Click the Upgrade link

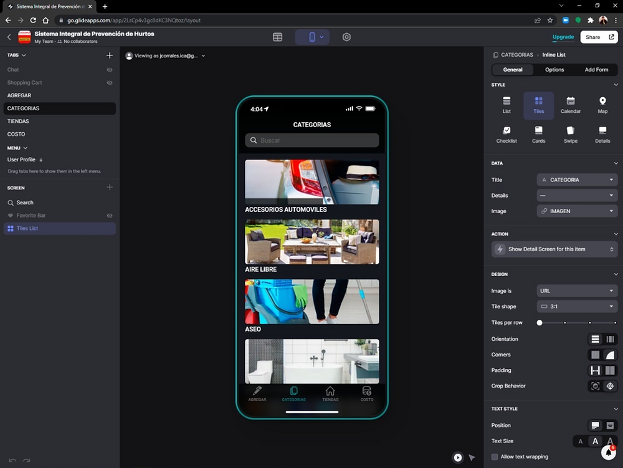tap(563, 37)
